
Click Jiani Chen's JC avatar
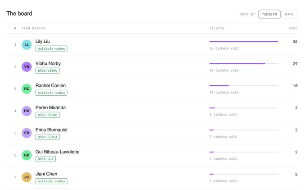tap(27, 177)
